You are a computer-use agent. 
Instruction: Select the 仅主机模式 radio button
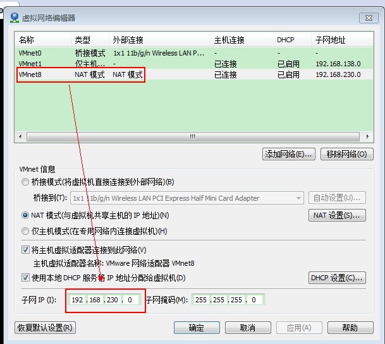(x=25, y=231)
